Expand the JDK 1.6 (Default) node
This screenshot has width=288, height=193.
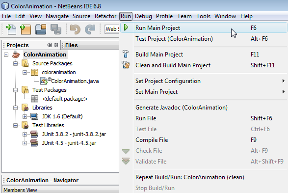tap(25, 116)
